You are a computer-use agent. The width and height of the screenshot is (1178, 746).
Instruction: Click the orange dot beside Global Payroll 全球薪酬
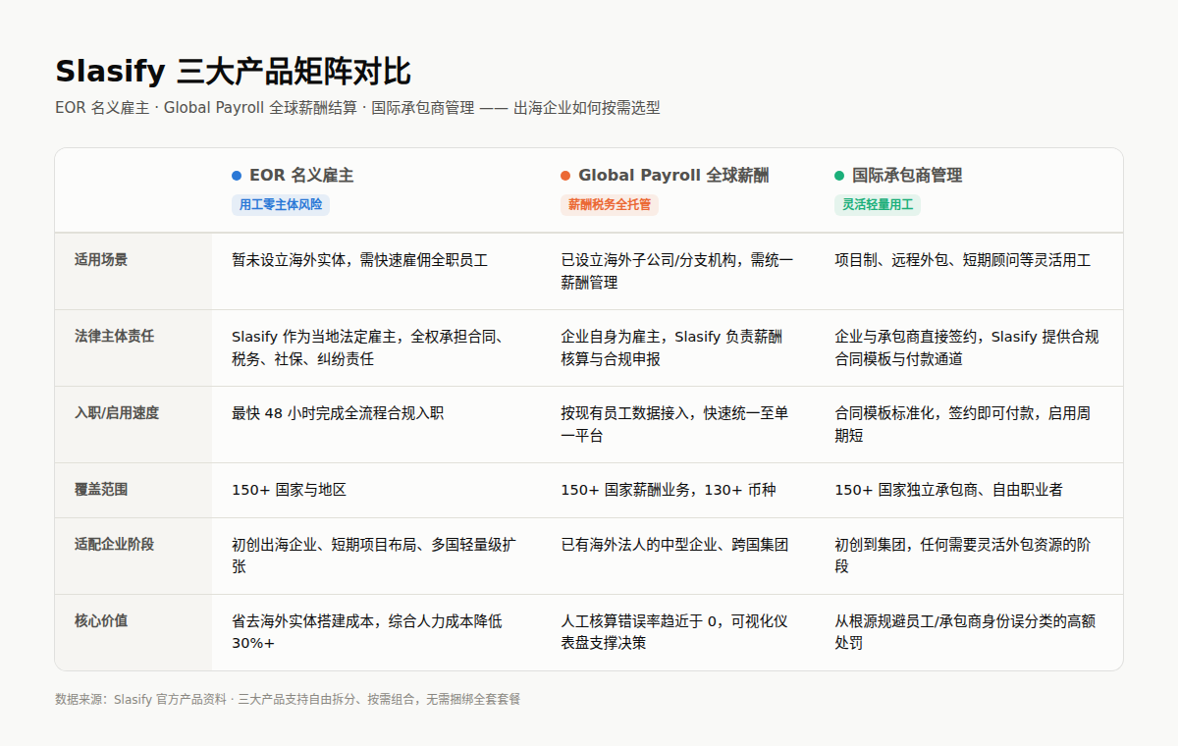pyautogui.click(x=565, y=176)
